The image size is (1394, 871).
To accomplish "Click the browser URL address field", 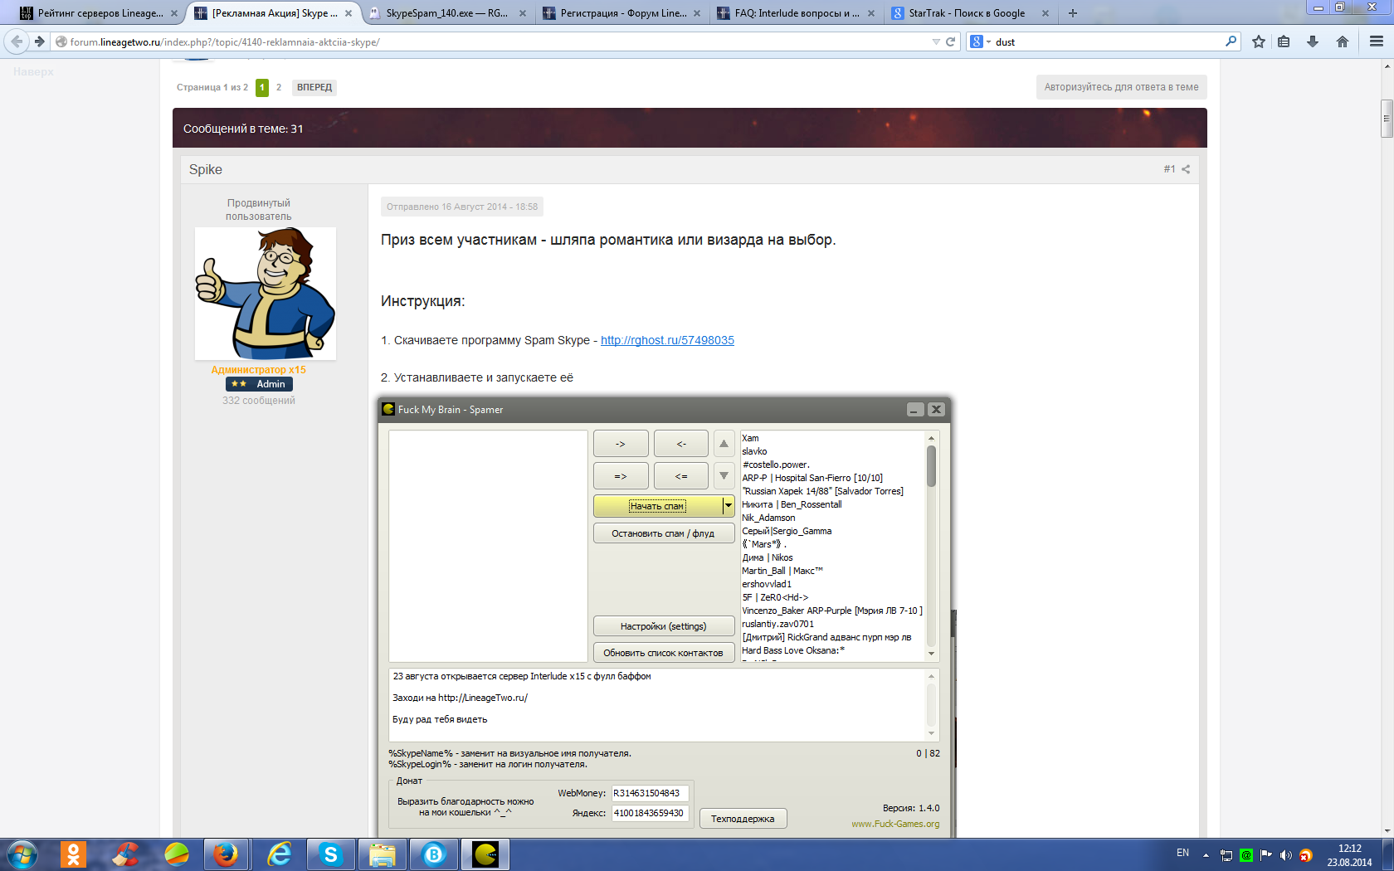I will 496,41.
